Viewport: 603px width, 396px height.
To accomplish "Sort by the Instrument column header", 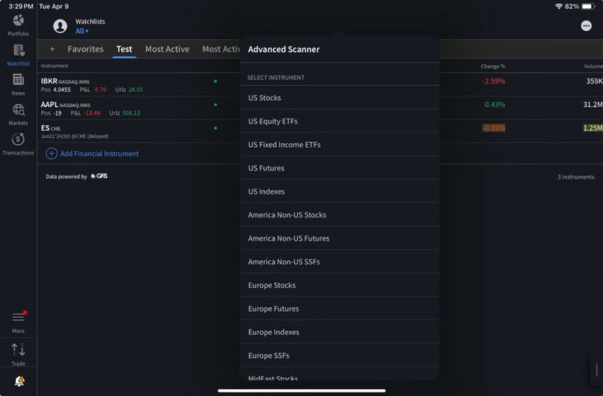I will point(54,66).
